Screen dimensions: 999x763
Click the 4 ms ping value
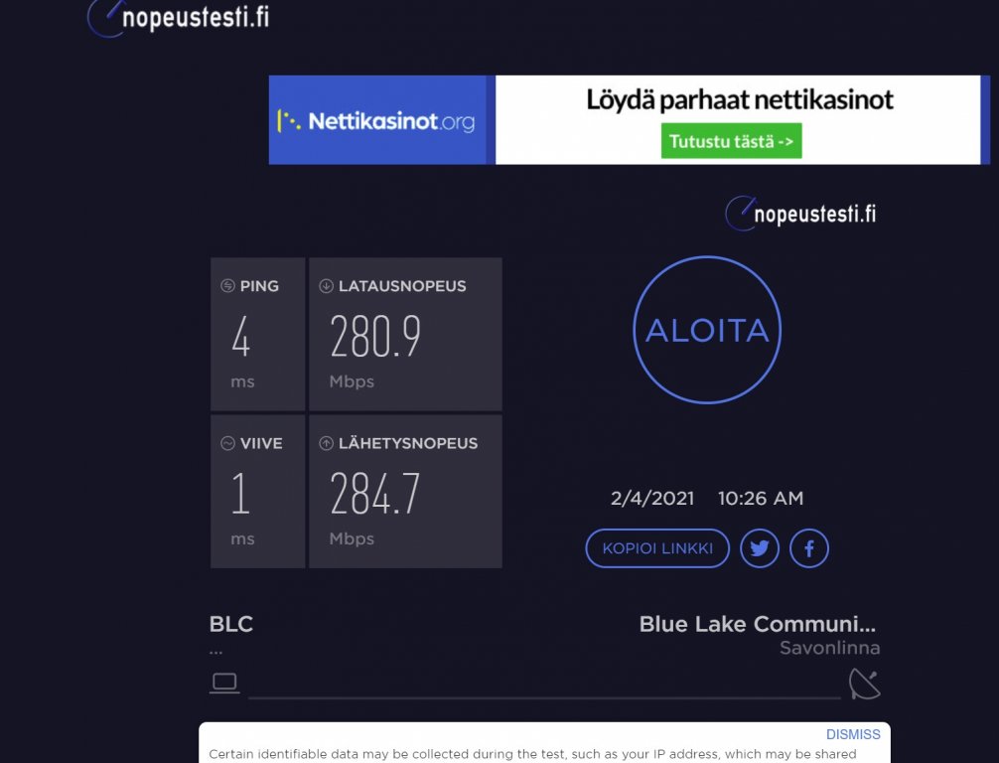[x=241, y=336]
